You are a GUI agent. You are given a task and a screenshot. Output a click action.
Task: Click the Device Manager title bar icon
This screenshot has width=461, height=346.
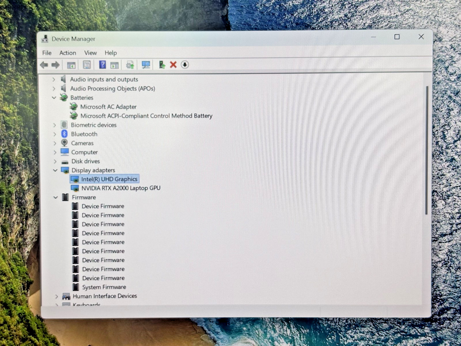45,39
